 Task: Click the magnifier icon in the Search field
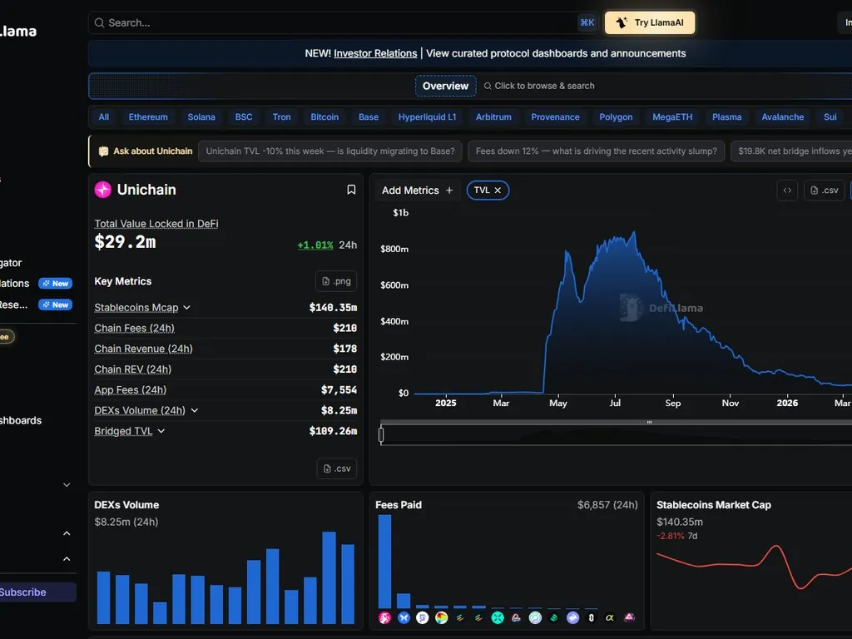pyautogui.click(x=100, y=22)
